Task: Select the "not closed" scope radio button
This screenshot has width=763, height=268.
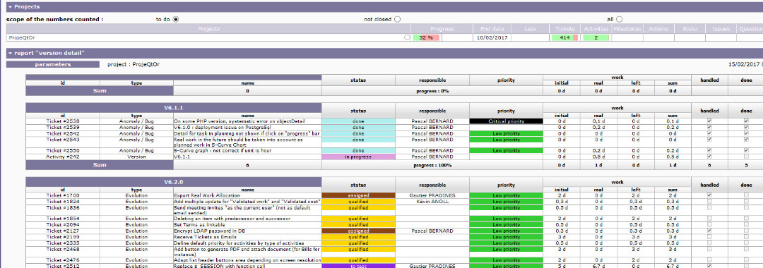Action: pos(398,20)
